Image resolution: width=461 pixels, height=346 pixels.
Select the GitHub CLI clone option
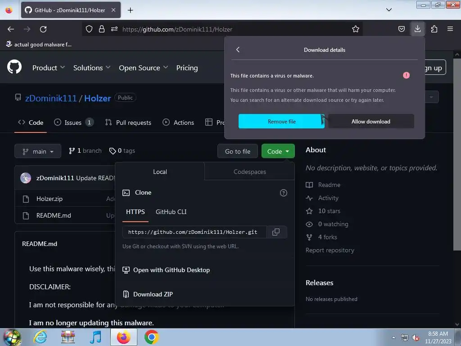pos(171,212)
